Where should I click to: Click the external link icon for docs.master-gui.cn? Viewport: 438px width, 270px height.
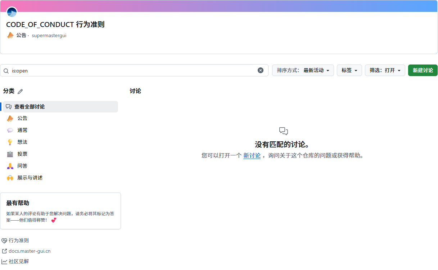pos(4,251)
